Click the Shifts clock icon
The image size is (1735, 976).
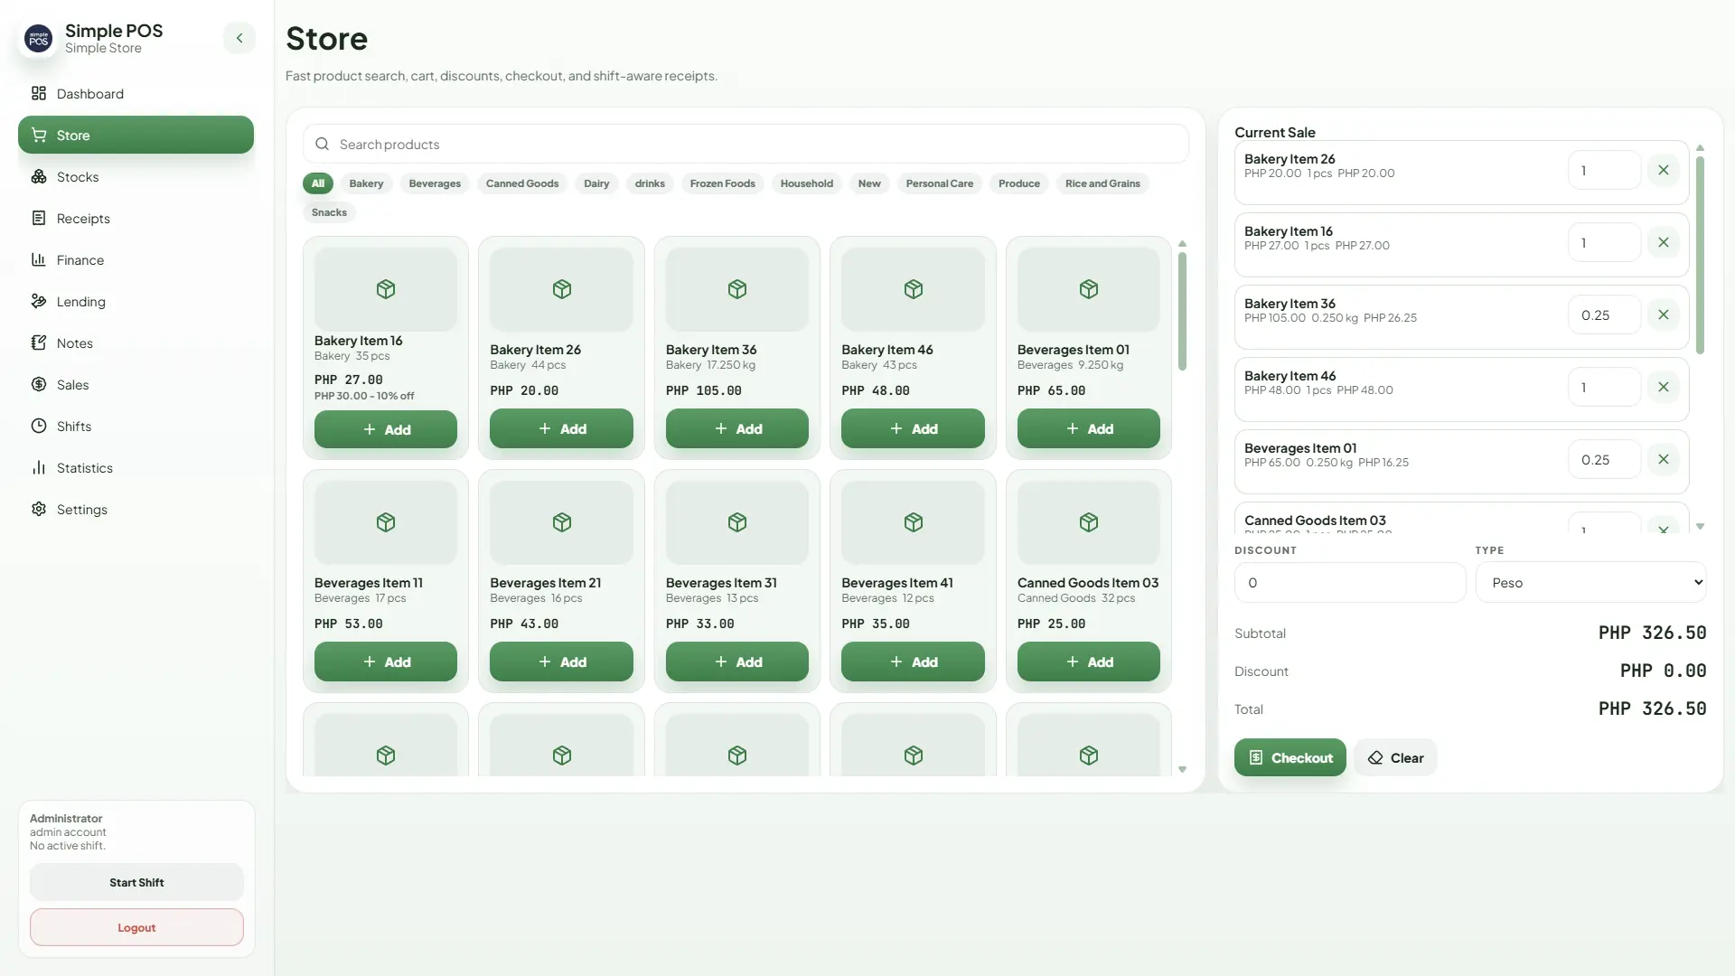(39, 427)
